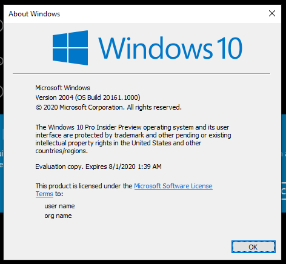The height and width of the screenshot is (264, 286).
Task: Click the "About Windows" title text
Action: (x=35, y=14)
